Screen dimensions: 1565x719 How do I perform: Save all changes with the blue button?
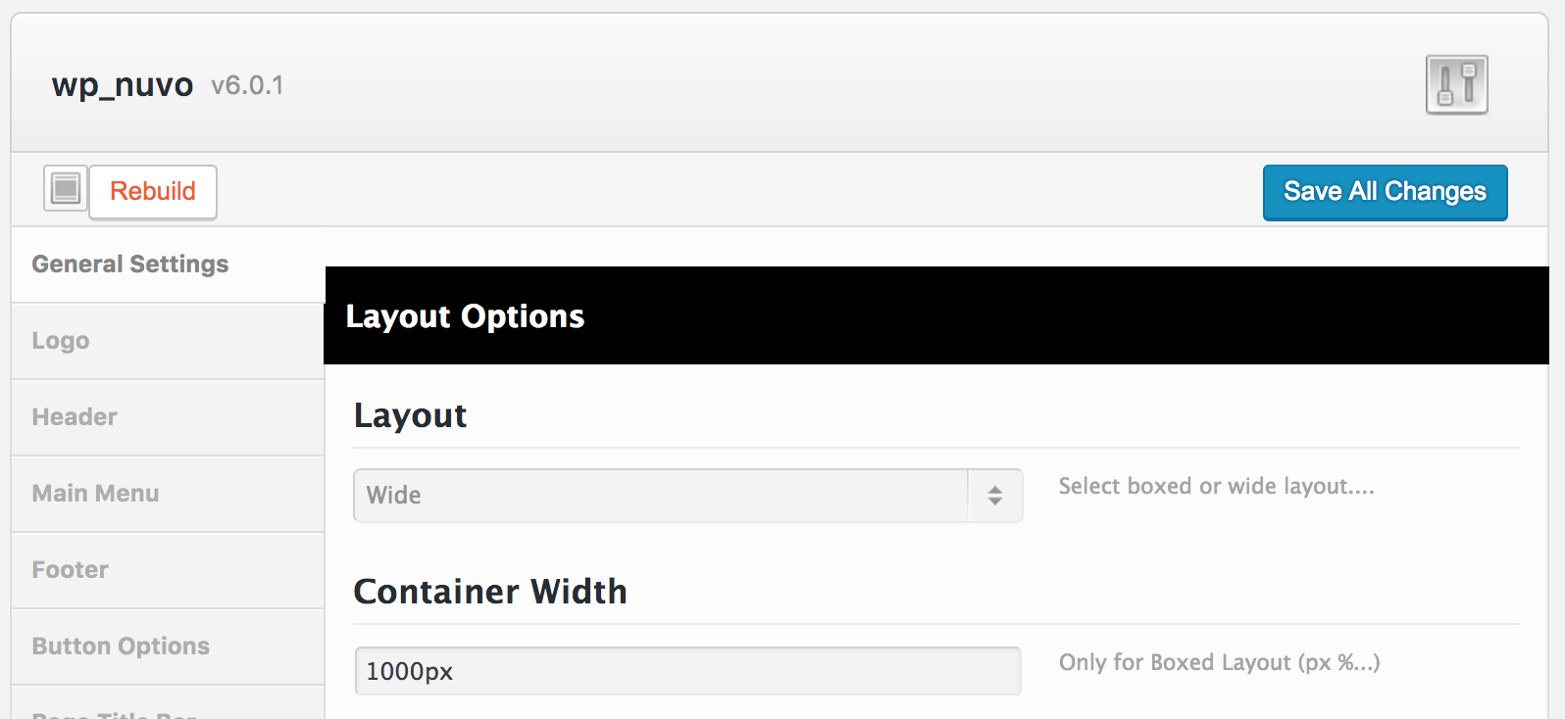(x=1385, y=192)
